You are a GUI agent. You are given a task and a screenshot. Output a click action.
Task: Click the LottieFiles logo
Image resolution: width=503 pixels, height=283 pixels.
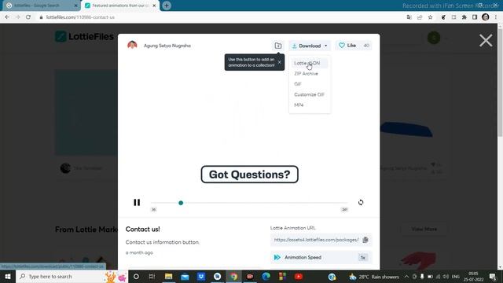(84, 37)
